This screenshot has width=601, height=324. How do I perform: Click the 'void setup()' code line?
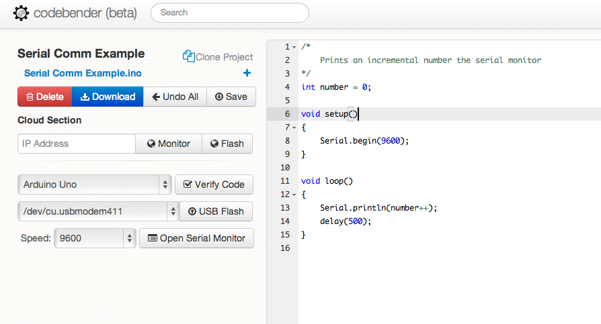pos(329,114)
